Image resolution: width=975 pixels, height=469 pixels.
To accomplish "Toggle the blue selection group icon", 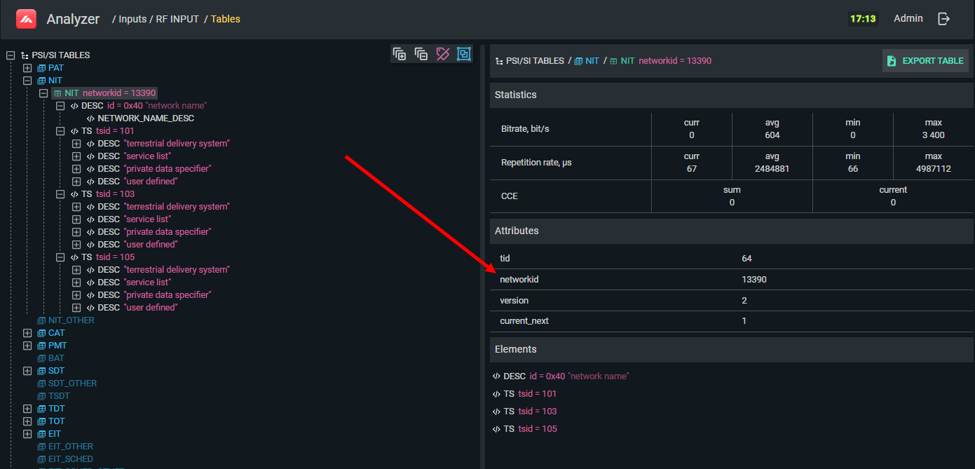I will coord(463,54).
